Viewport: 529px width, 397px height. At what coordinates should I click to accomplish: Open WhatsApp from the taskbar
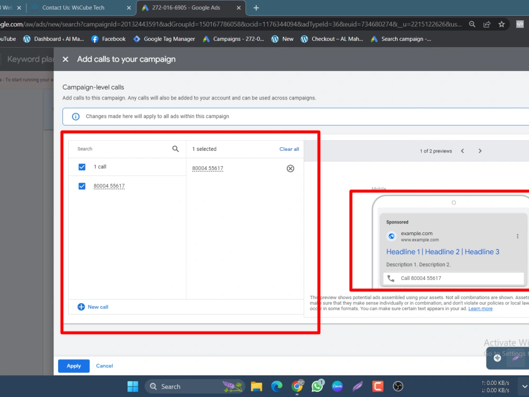tap(317, 386)
